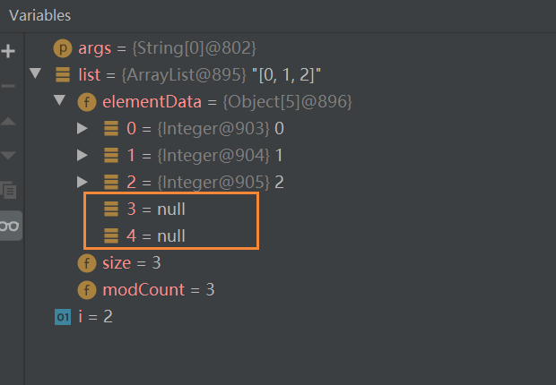Collapse the elementData array node
The height and width of the screenshot is (385, 556).
pyautogui.click(x=59, y=100)
